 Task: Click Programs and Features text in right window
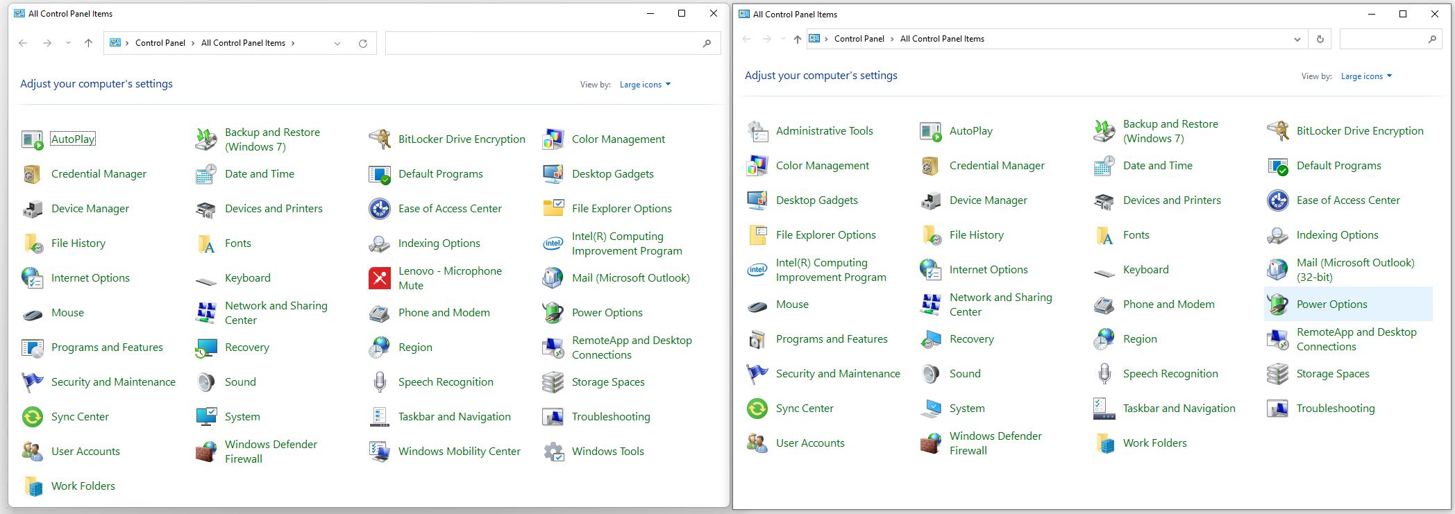(x=832, y=339)
